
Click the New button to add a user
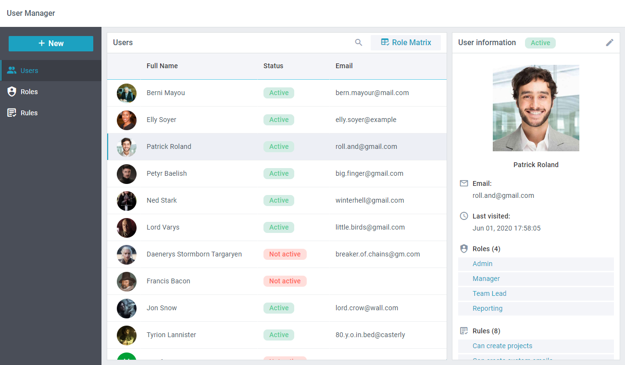coord(51,43)
